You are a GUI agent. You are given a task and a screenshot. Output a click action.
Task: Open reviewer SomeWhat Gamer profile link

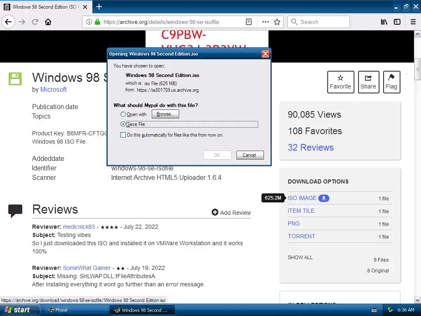[x=87, y=268]
